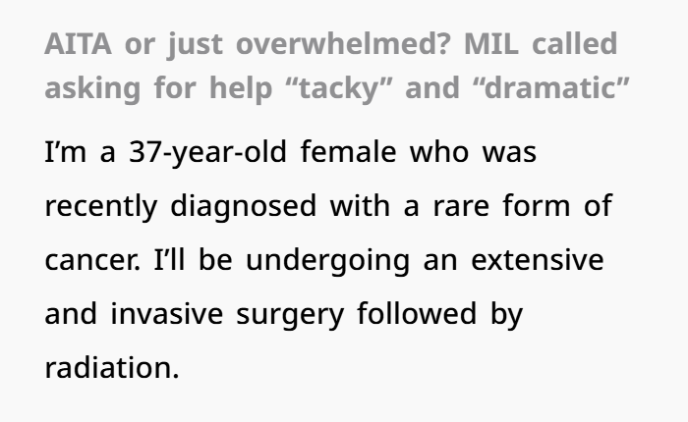Click the word "invasive" in the paragraph

click(x=167, y=314)
